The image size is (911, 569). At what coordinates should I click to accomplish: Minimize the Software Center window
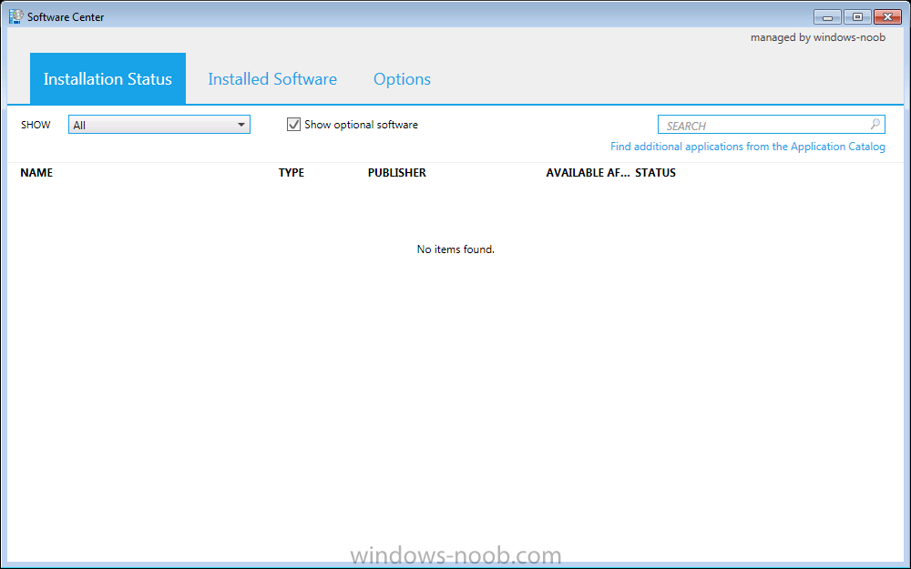(827, 16)
